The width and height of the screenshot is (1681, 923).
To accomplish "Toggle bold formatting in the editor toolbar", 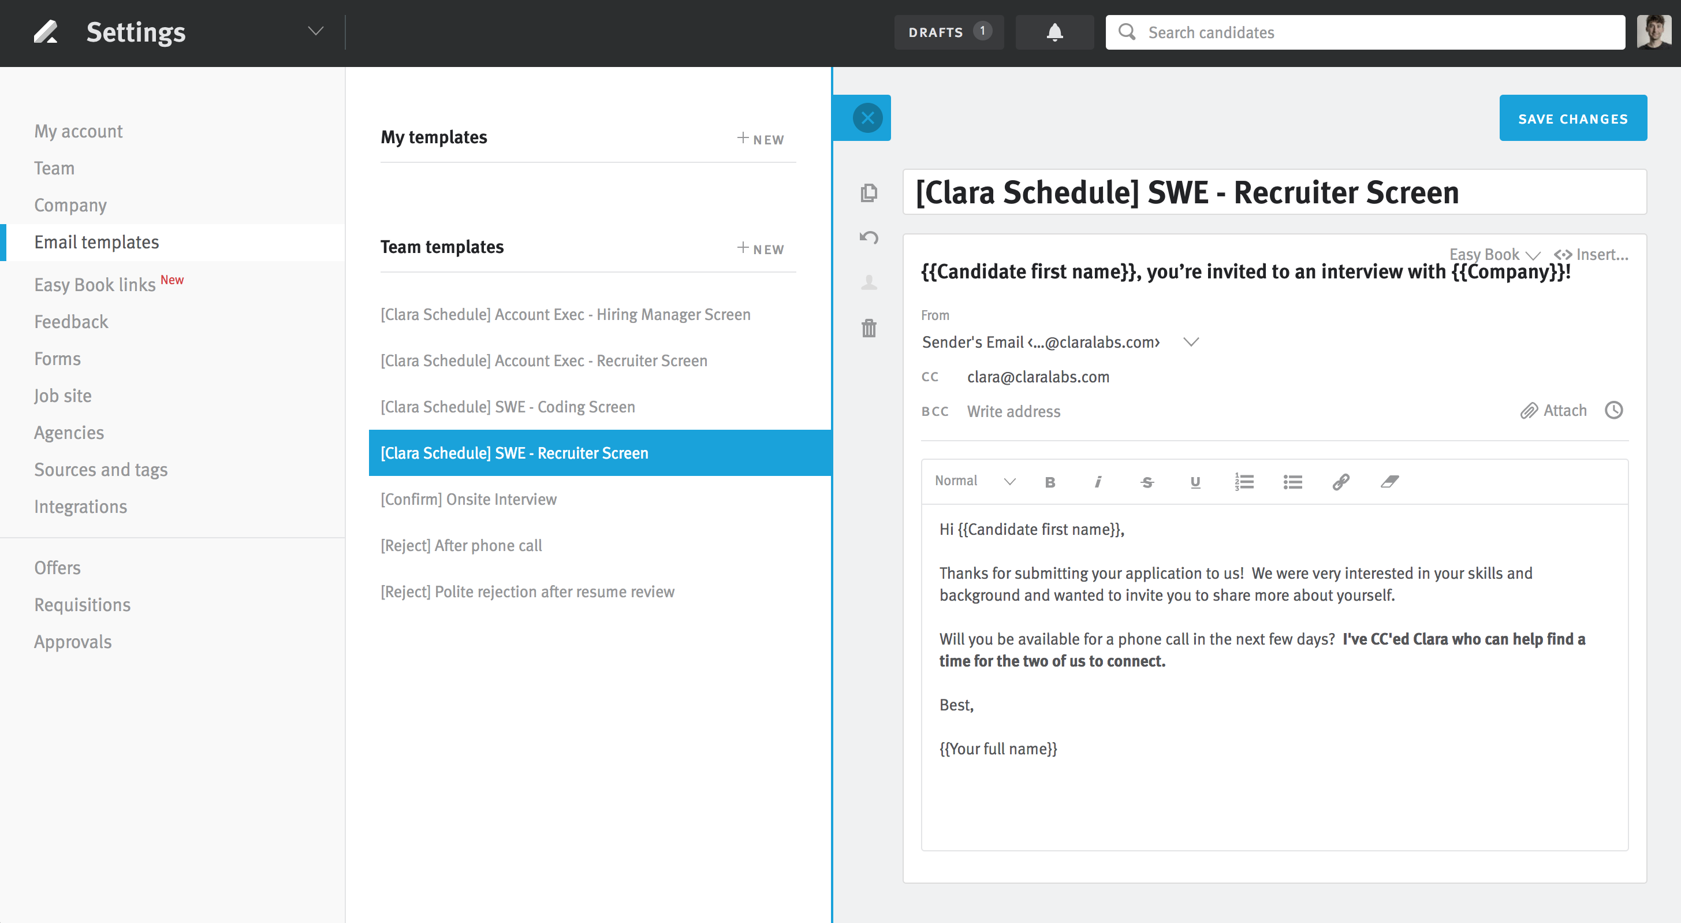I will pos(1050,482).
